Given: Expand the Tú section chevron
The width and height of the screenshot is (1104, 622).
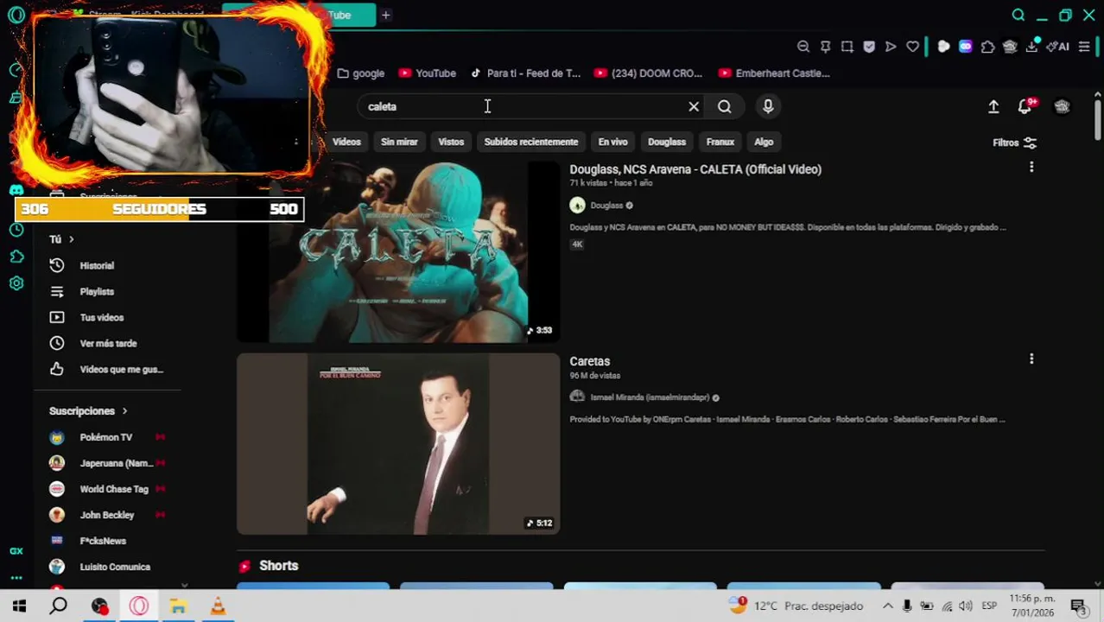Looking at the screenshot, I should point(72,239).
